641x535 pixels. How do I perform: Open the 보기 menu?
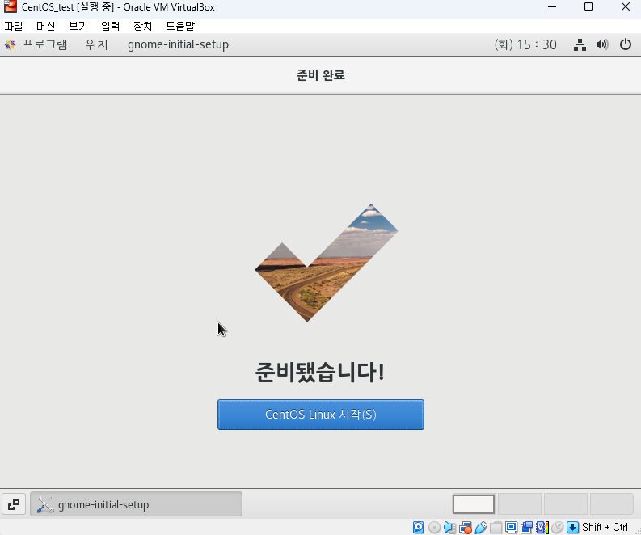coord(78,26)
